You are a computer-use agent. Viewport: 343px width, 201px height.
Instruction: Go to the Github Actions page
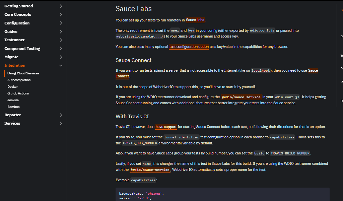pyautogui.click(x=18, y=93)
